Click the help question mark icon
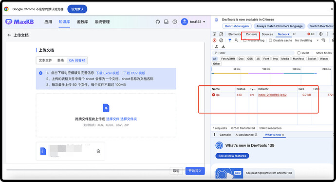336x182 pixels. pyautogui.click(x=175, y=21)
